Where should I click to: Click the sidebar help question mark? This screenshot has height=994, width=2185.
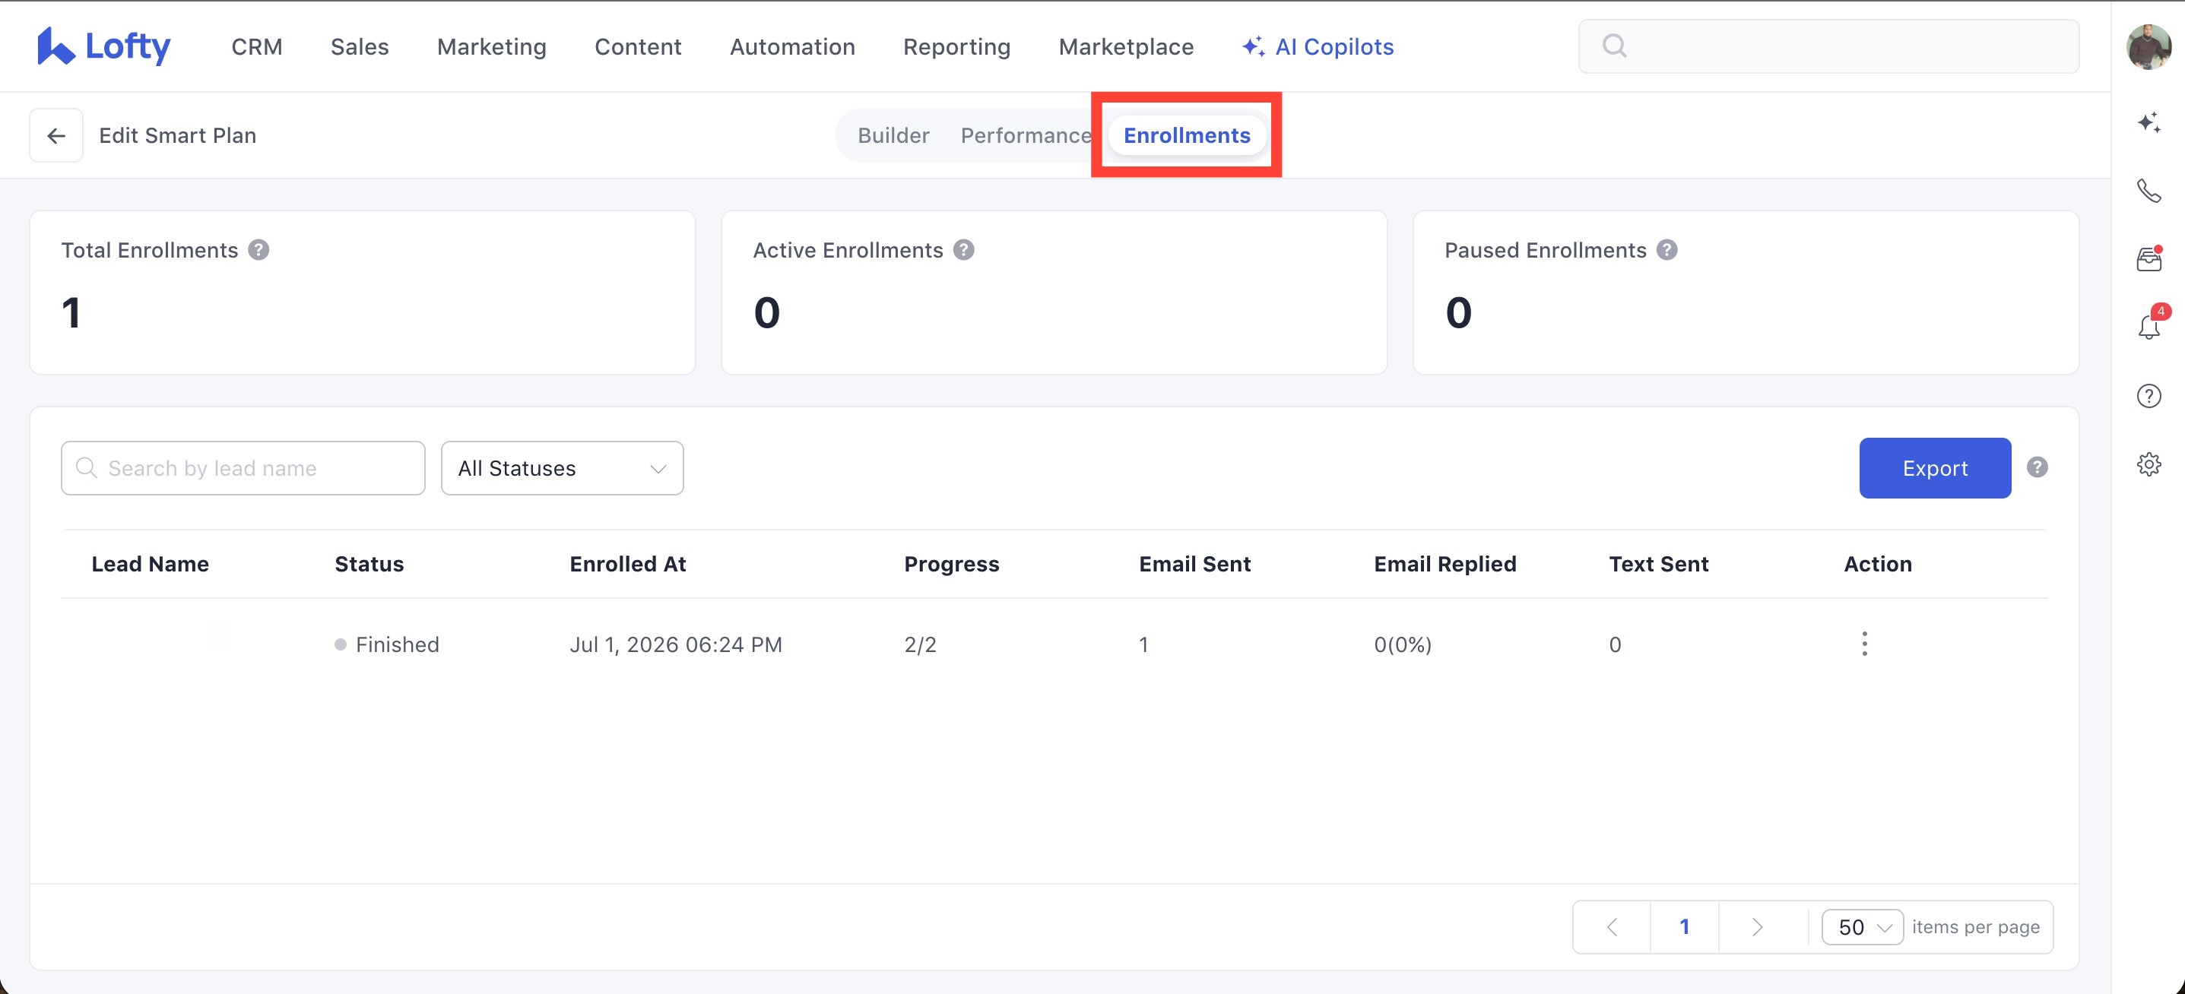tap(2149, 396)
